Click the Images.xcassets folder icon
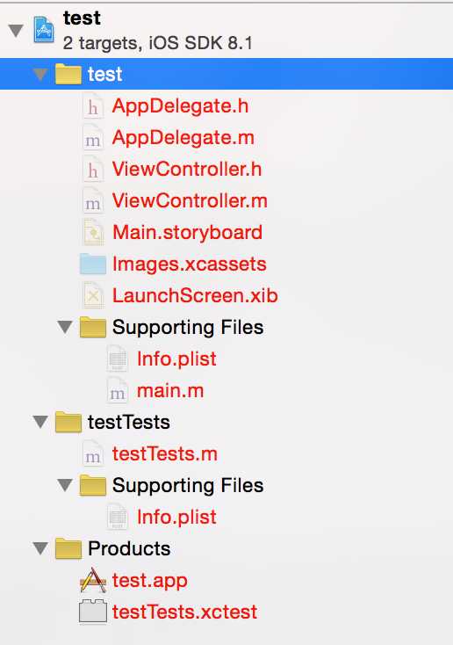This screenshot has width=453, height=645. [93, 265]
